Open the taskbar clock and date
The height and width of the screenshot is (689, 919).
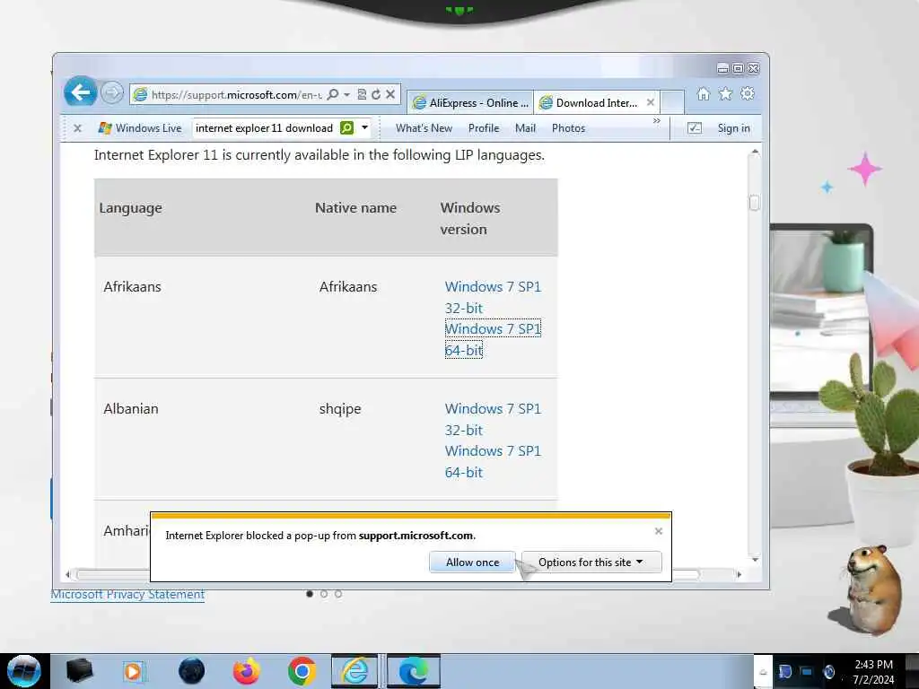(873, 671)
